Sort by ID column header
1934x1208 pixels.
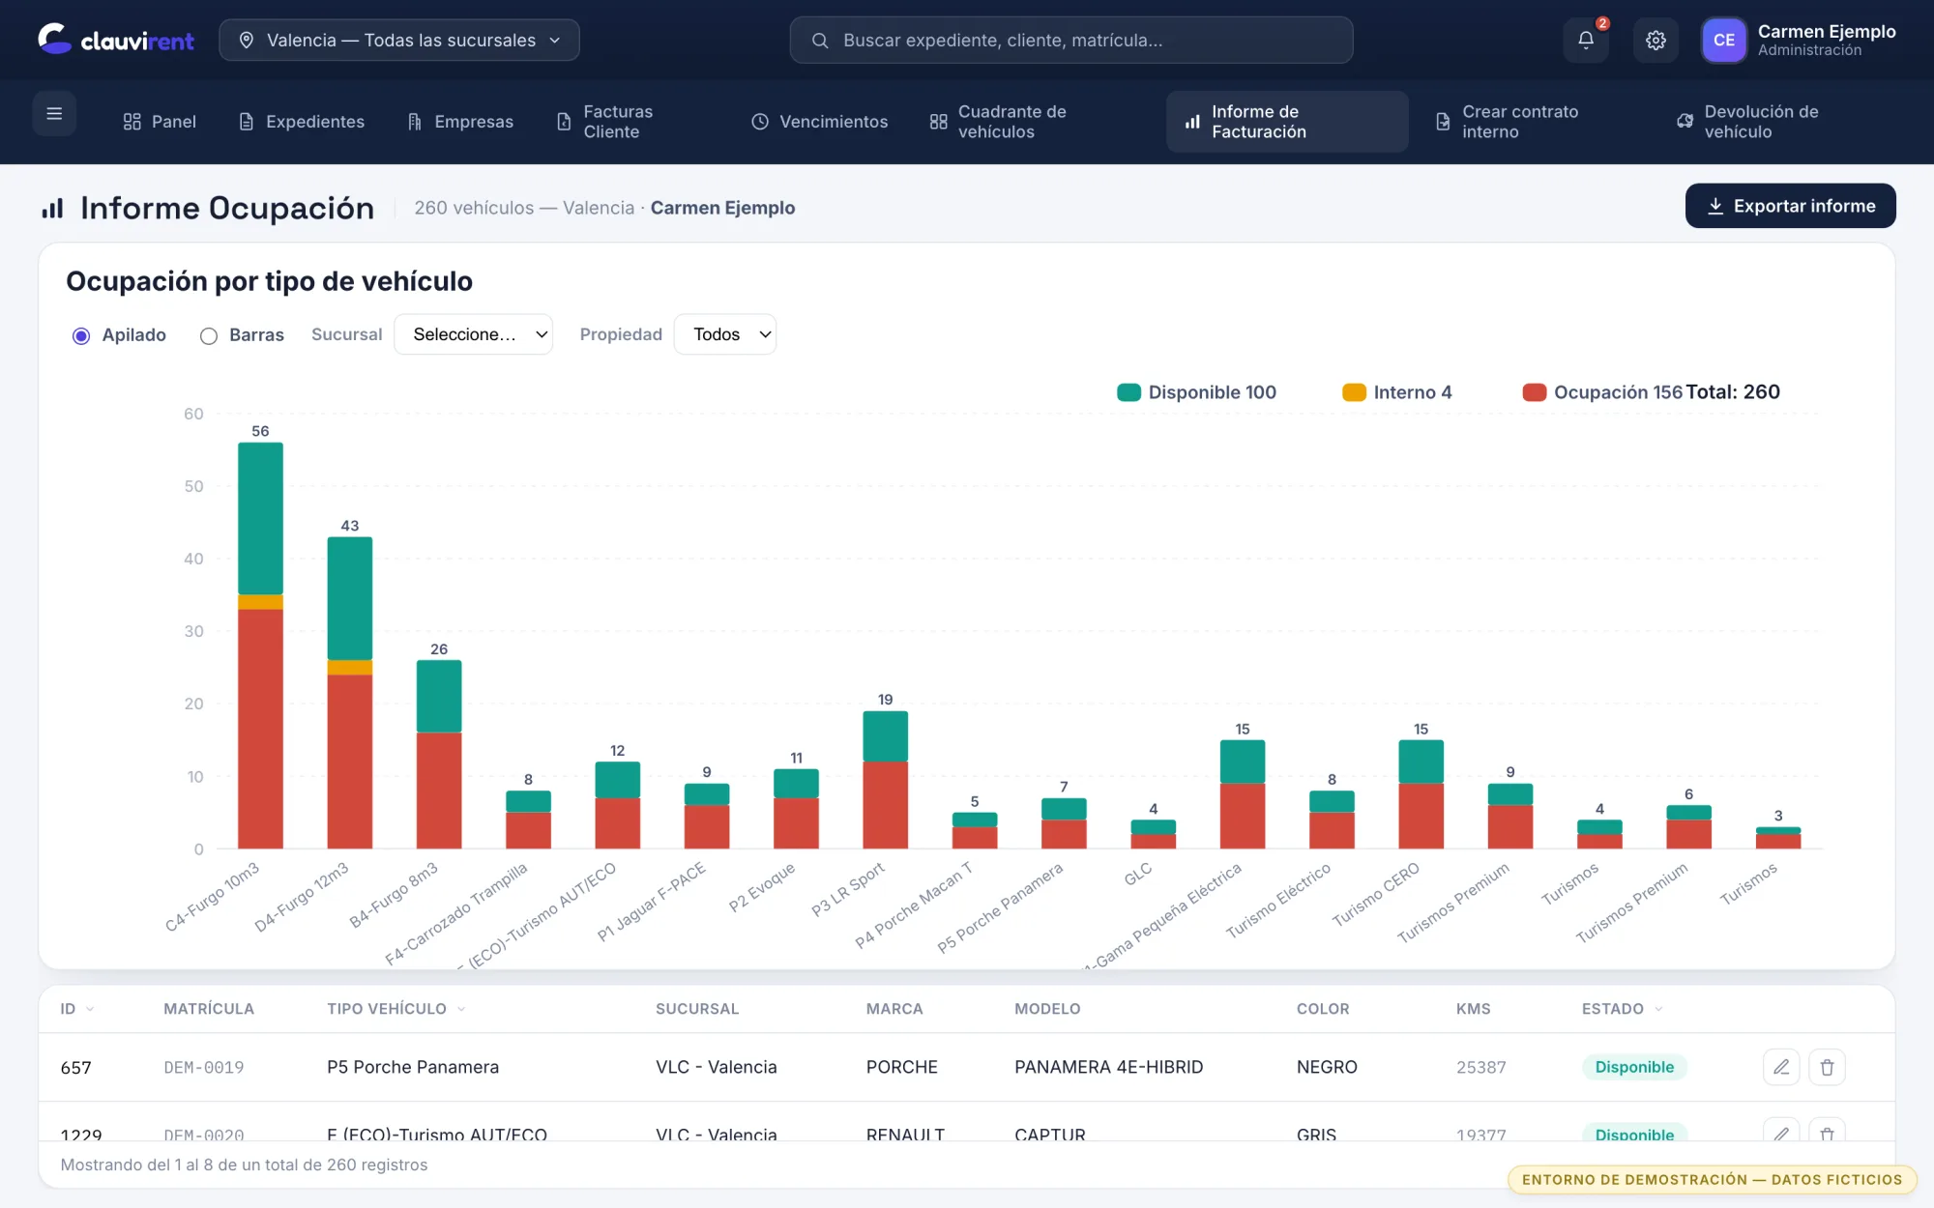pyautogui.click(x=77, y=1009)
